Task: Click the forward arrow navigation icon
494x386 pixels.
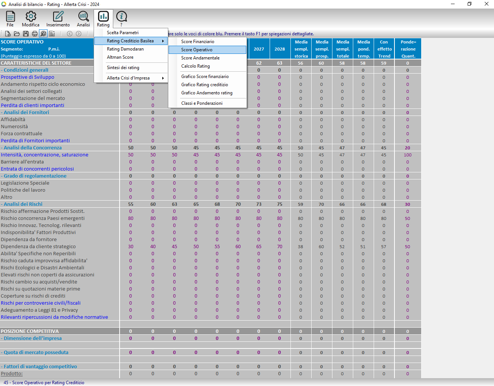Action: [78, 34]
